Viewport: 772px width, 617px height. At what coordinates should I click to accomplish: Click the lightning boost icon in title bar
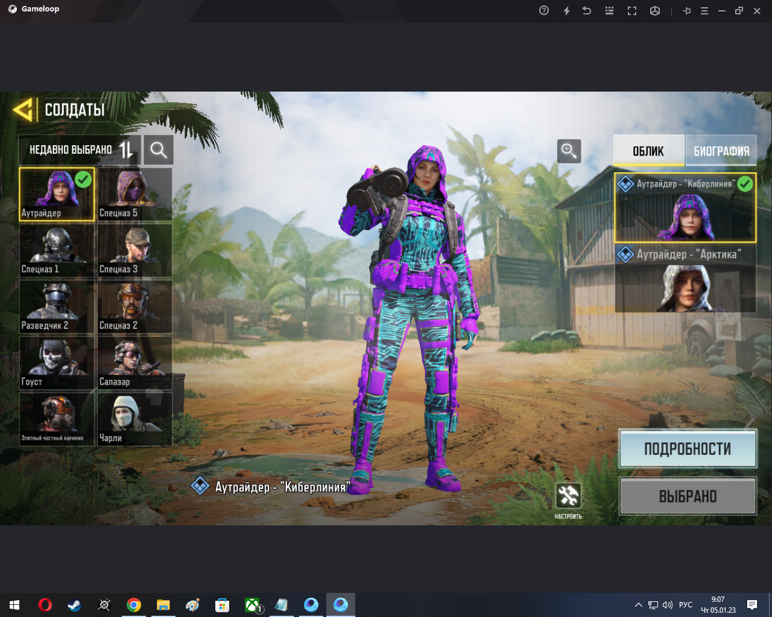point(566,10)
